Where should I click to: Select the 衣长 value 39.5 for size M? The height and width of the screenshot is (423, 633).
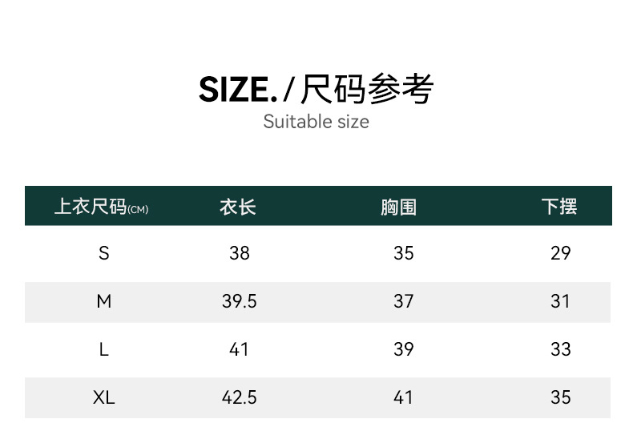coord(240,301)
